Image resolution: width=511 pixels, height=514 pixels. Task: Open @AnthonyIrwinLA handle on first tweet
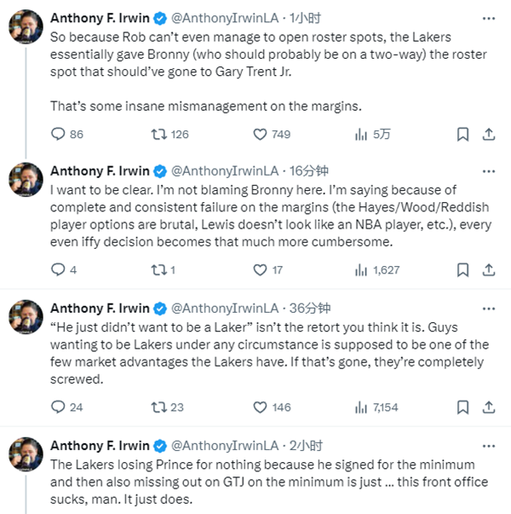[x=214, y=18]
